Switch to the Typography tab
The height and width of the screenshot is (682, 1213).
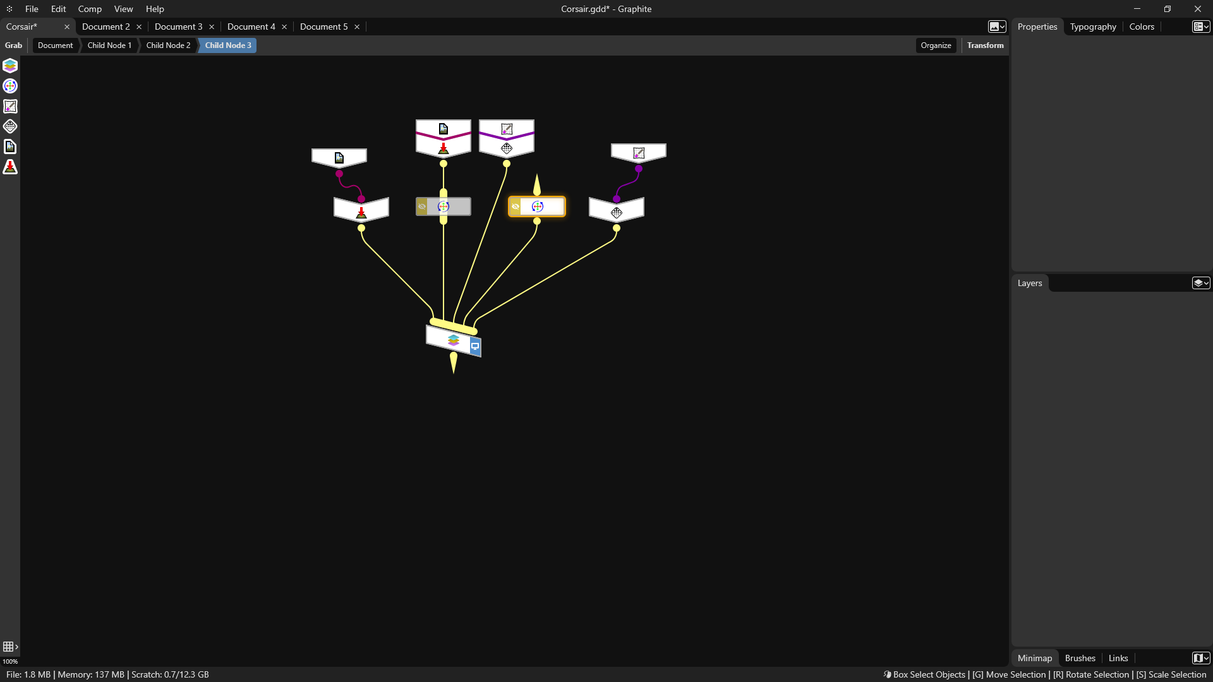click(1093, 27)
